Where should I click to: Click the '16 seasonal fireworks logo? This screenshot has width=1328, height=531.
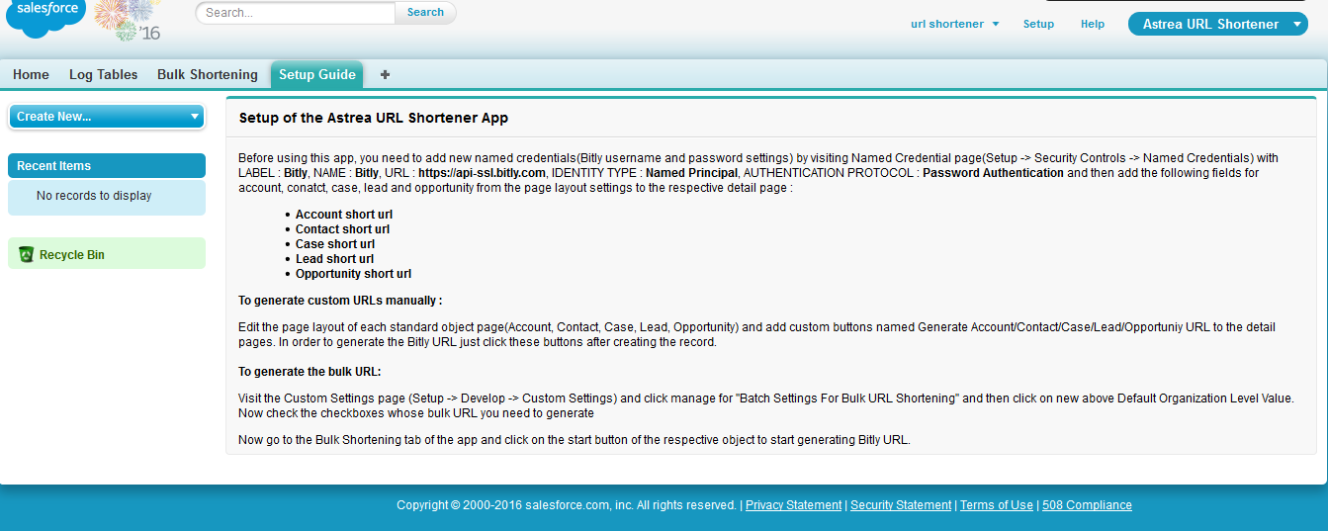(130, 20)
